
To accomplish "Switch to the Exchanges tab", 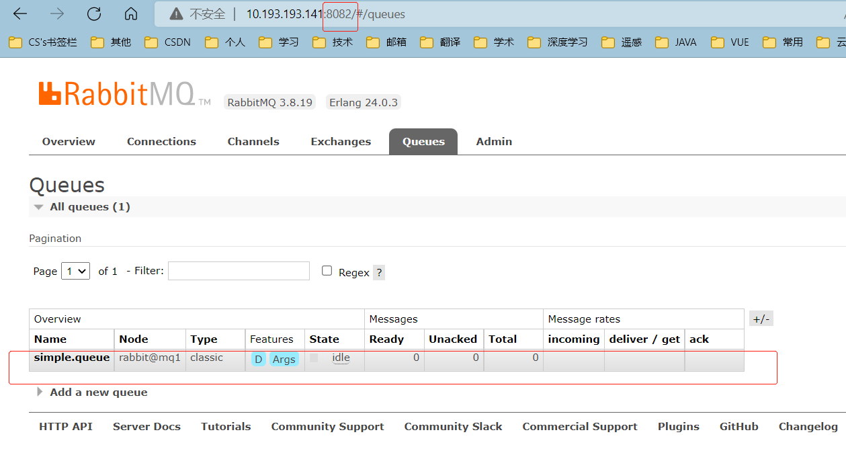I will click(x=341, y=142).
